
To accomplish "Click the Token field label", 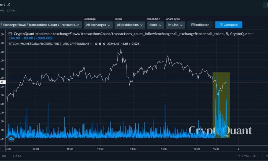I will [118, 19].
